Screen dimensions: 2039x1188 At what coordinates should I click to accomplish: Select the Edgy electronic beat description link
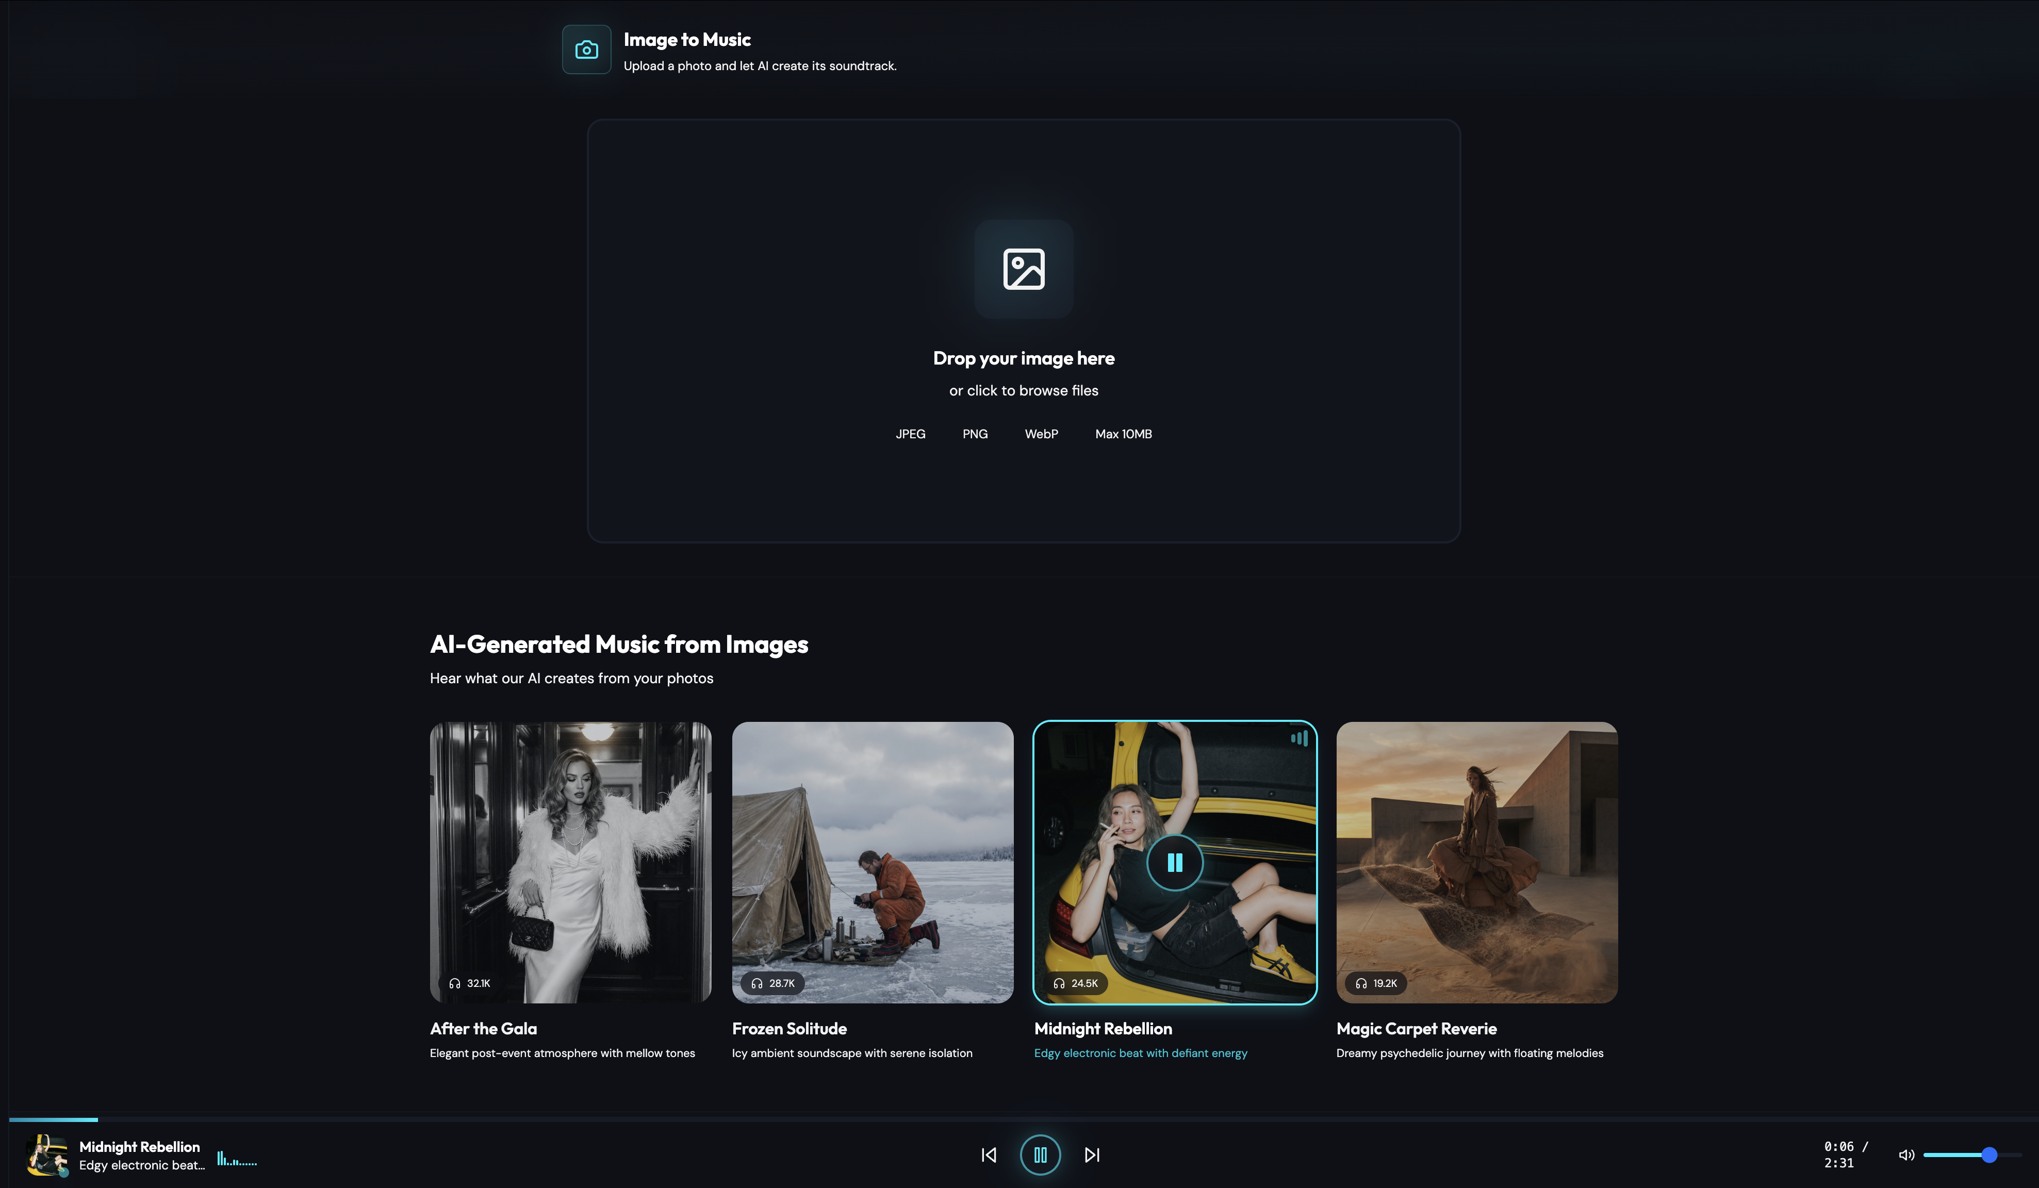1141,1053
